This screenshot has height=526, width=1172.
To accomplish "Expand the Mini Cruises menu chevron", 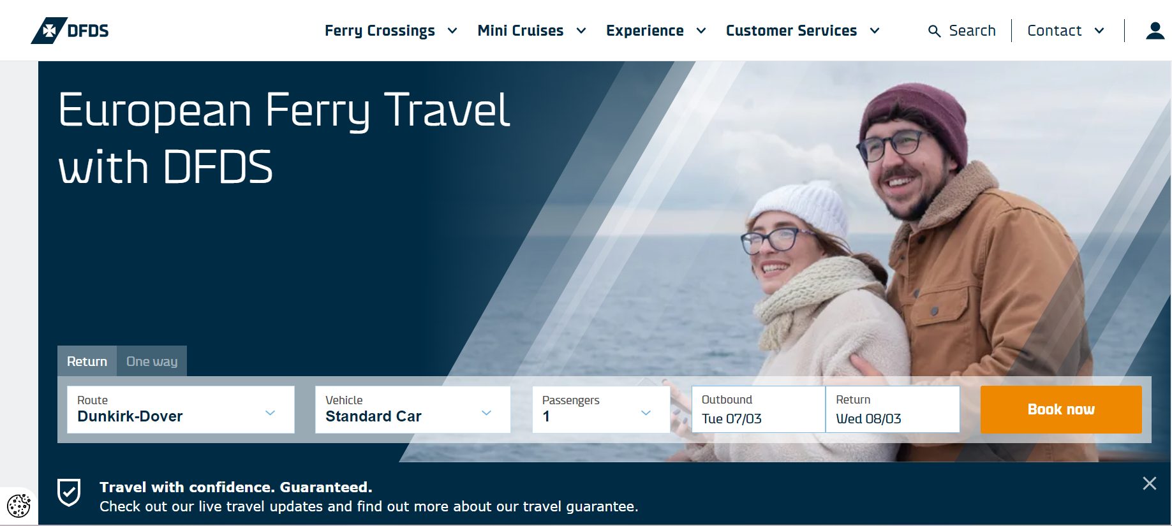I will point(581,31).
